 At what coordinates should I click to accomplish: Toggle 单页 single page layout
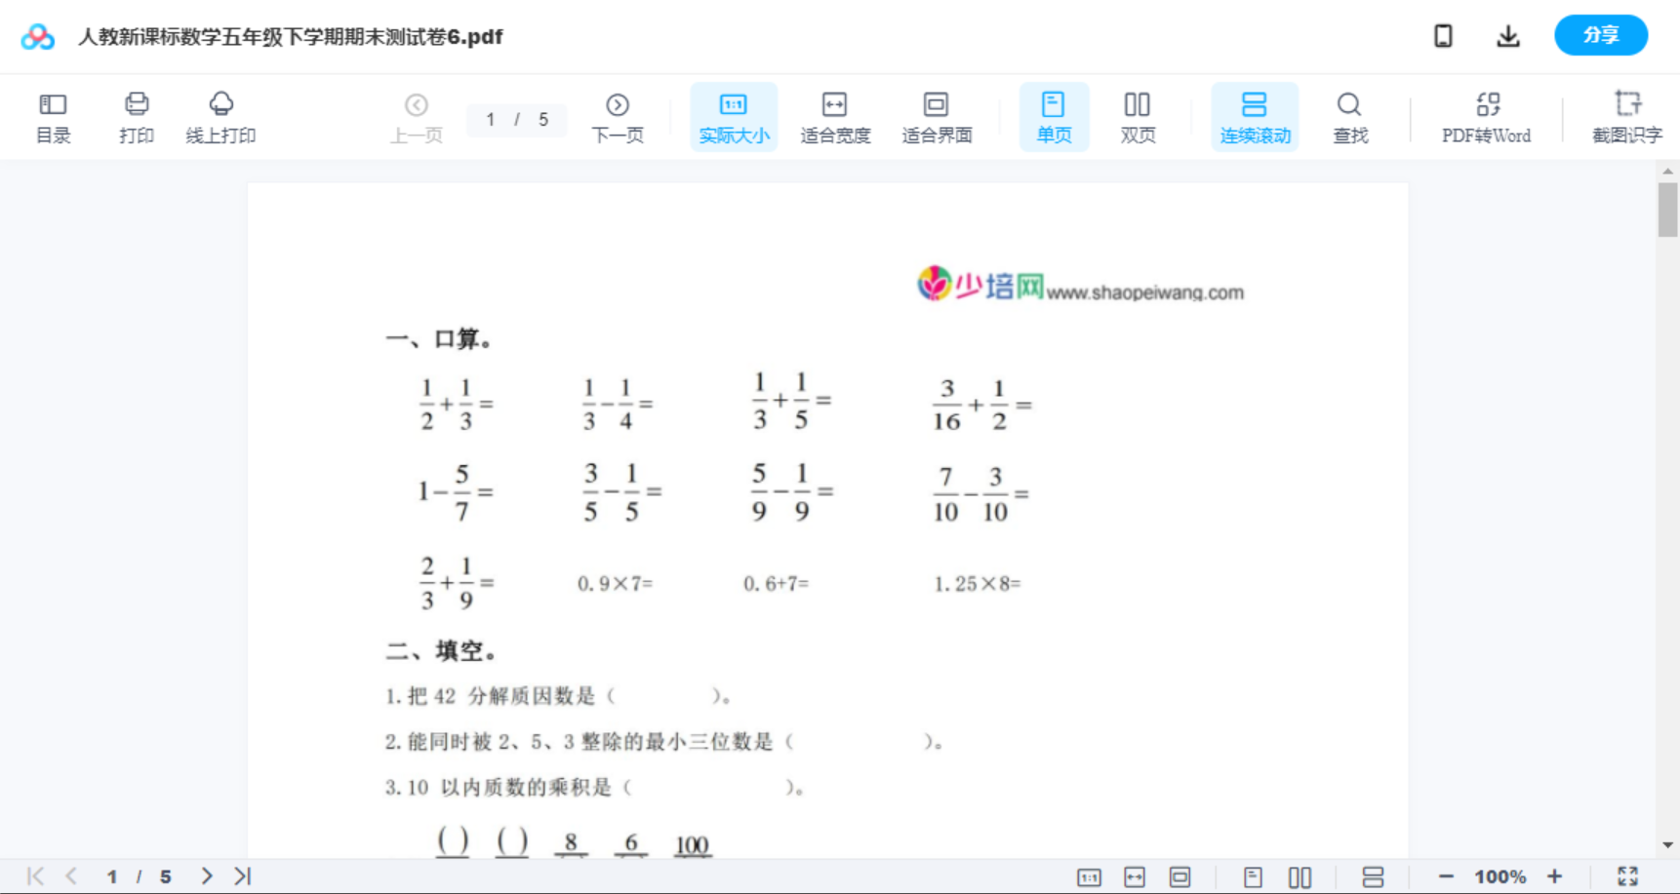pos(1054,116)
